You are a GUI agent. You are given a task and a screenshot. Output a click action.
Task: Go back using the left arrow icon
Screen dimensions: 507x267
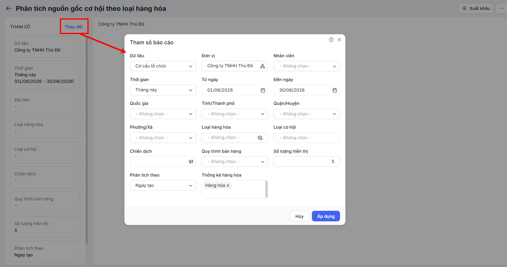click(x=9, y=8)
